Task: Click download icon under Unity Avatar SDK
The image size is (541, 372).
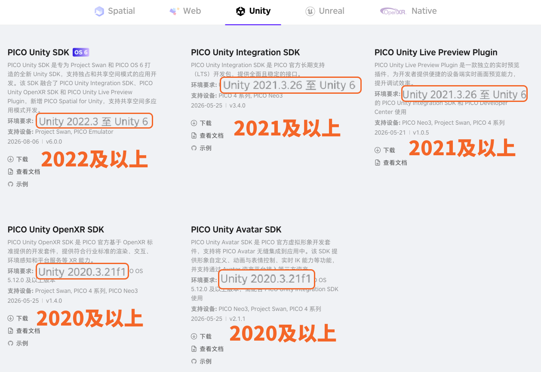Action: click(x=194, y=336)
